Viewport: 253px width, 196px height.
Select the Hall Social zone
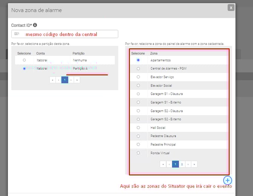[138, 128]
